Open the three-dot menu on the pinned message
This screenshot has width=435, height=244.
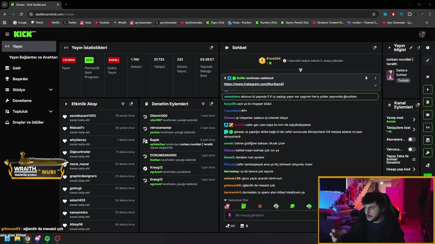pyautogui.click(x=375, y=78)
